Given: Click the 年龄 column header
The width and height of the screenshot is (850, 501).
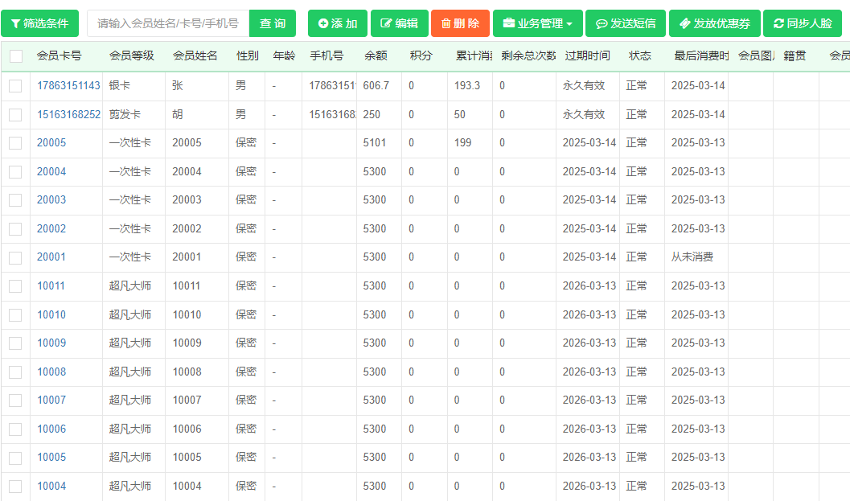Looking at the screenshot, I should tap(284, 55).
